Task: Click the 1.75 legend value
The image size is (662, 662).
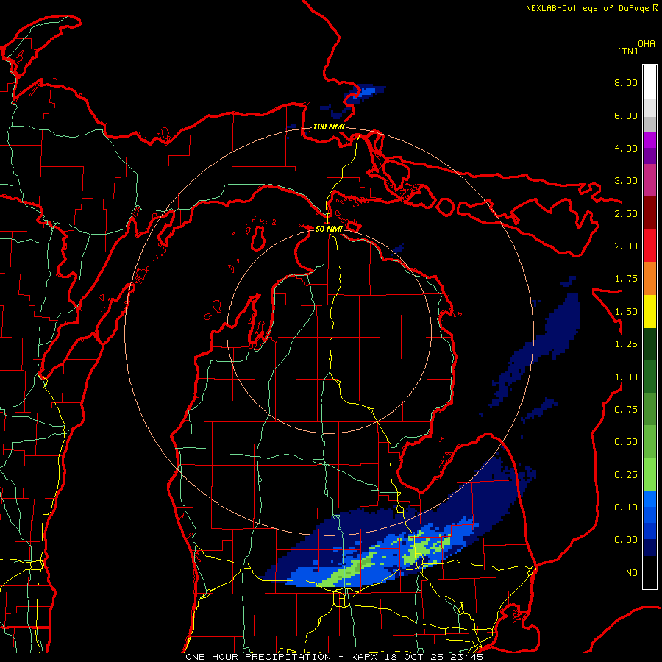Action: (626, 279)
